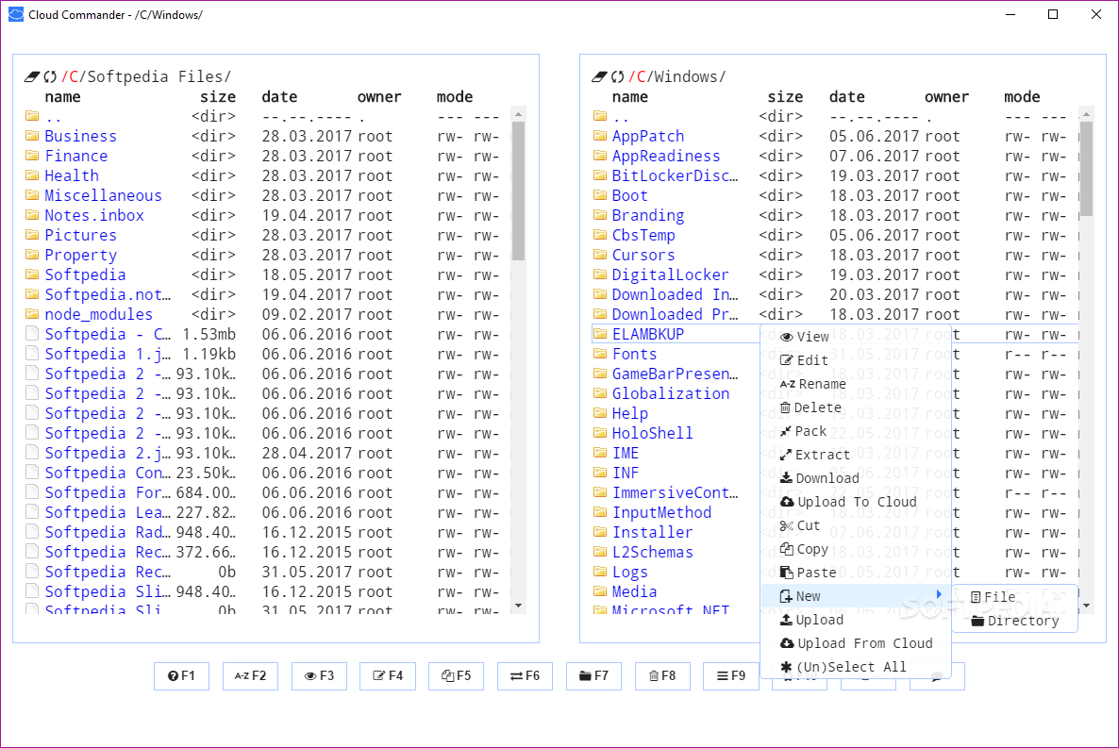This screenshot has height=748, width=1119.
Task: Click the parent directory icon in right panel
Action: tap(599, 116)
